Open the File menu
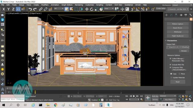 coord(3,5)
